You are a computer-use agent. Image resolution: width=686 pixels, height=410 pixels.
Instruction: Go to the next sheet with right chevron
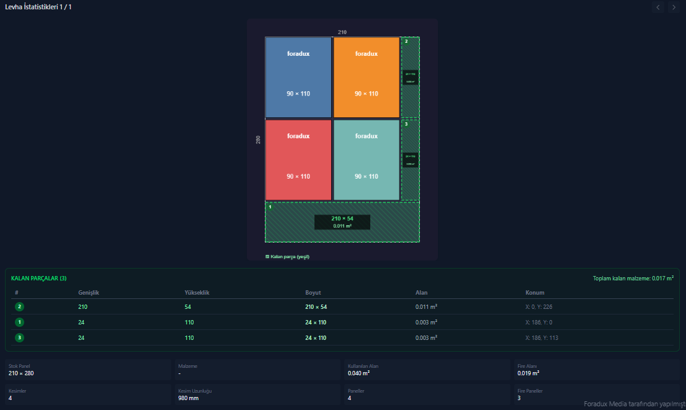pos(674,7)
